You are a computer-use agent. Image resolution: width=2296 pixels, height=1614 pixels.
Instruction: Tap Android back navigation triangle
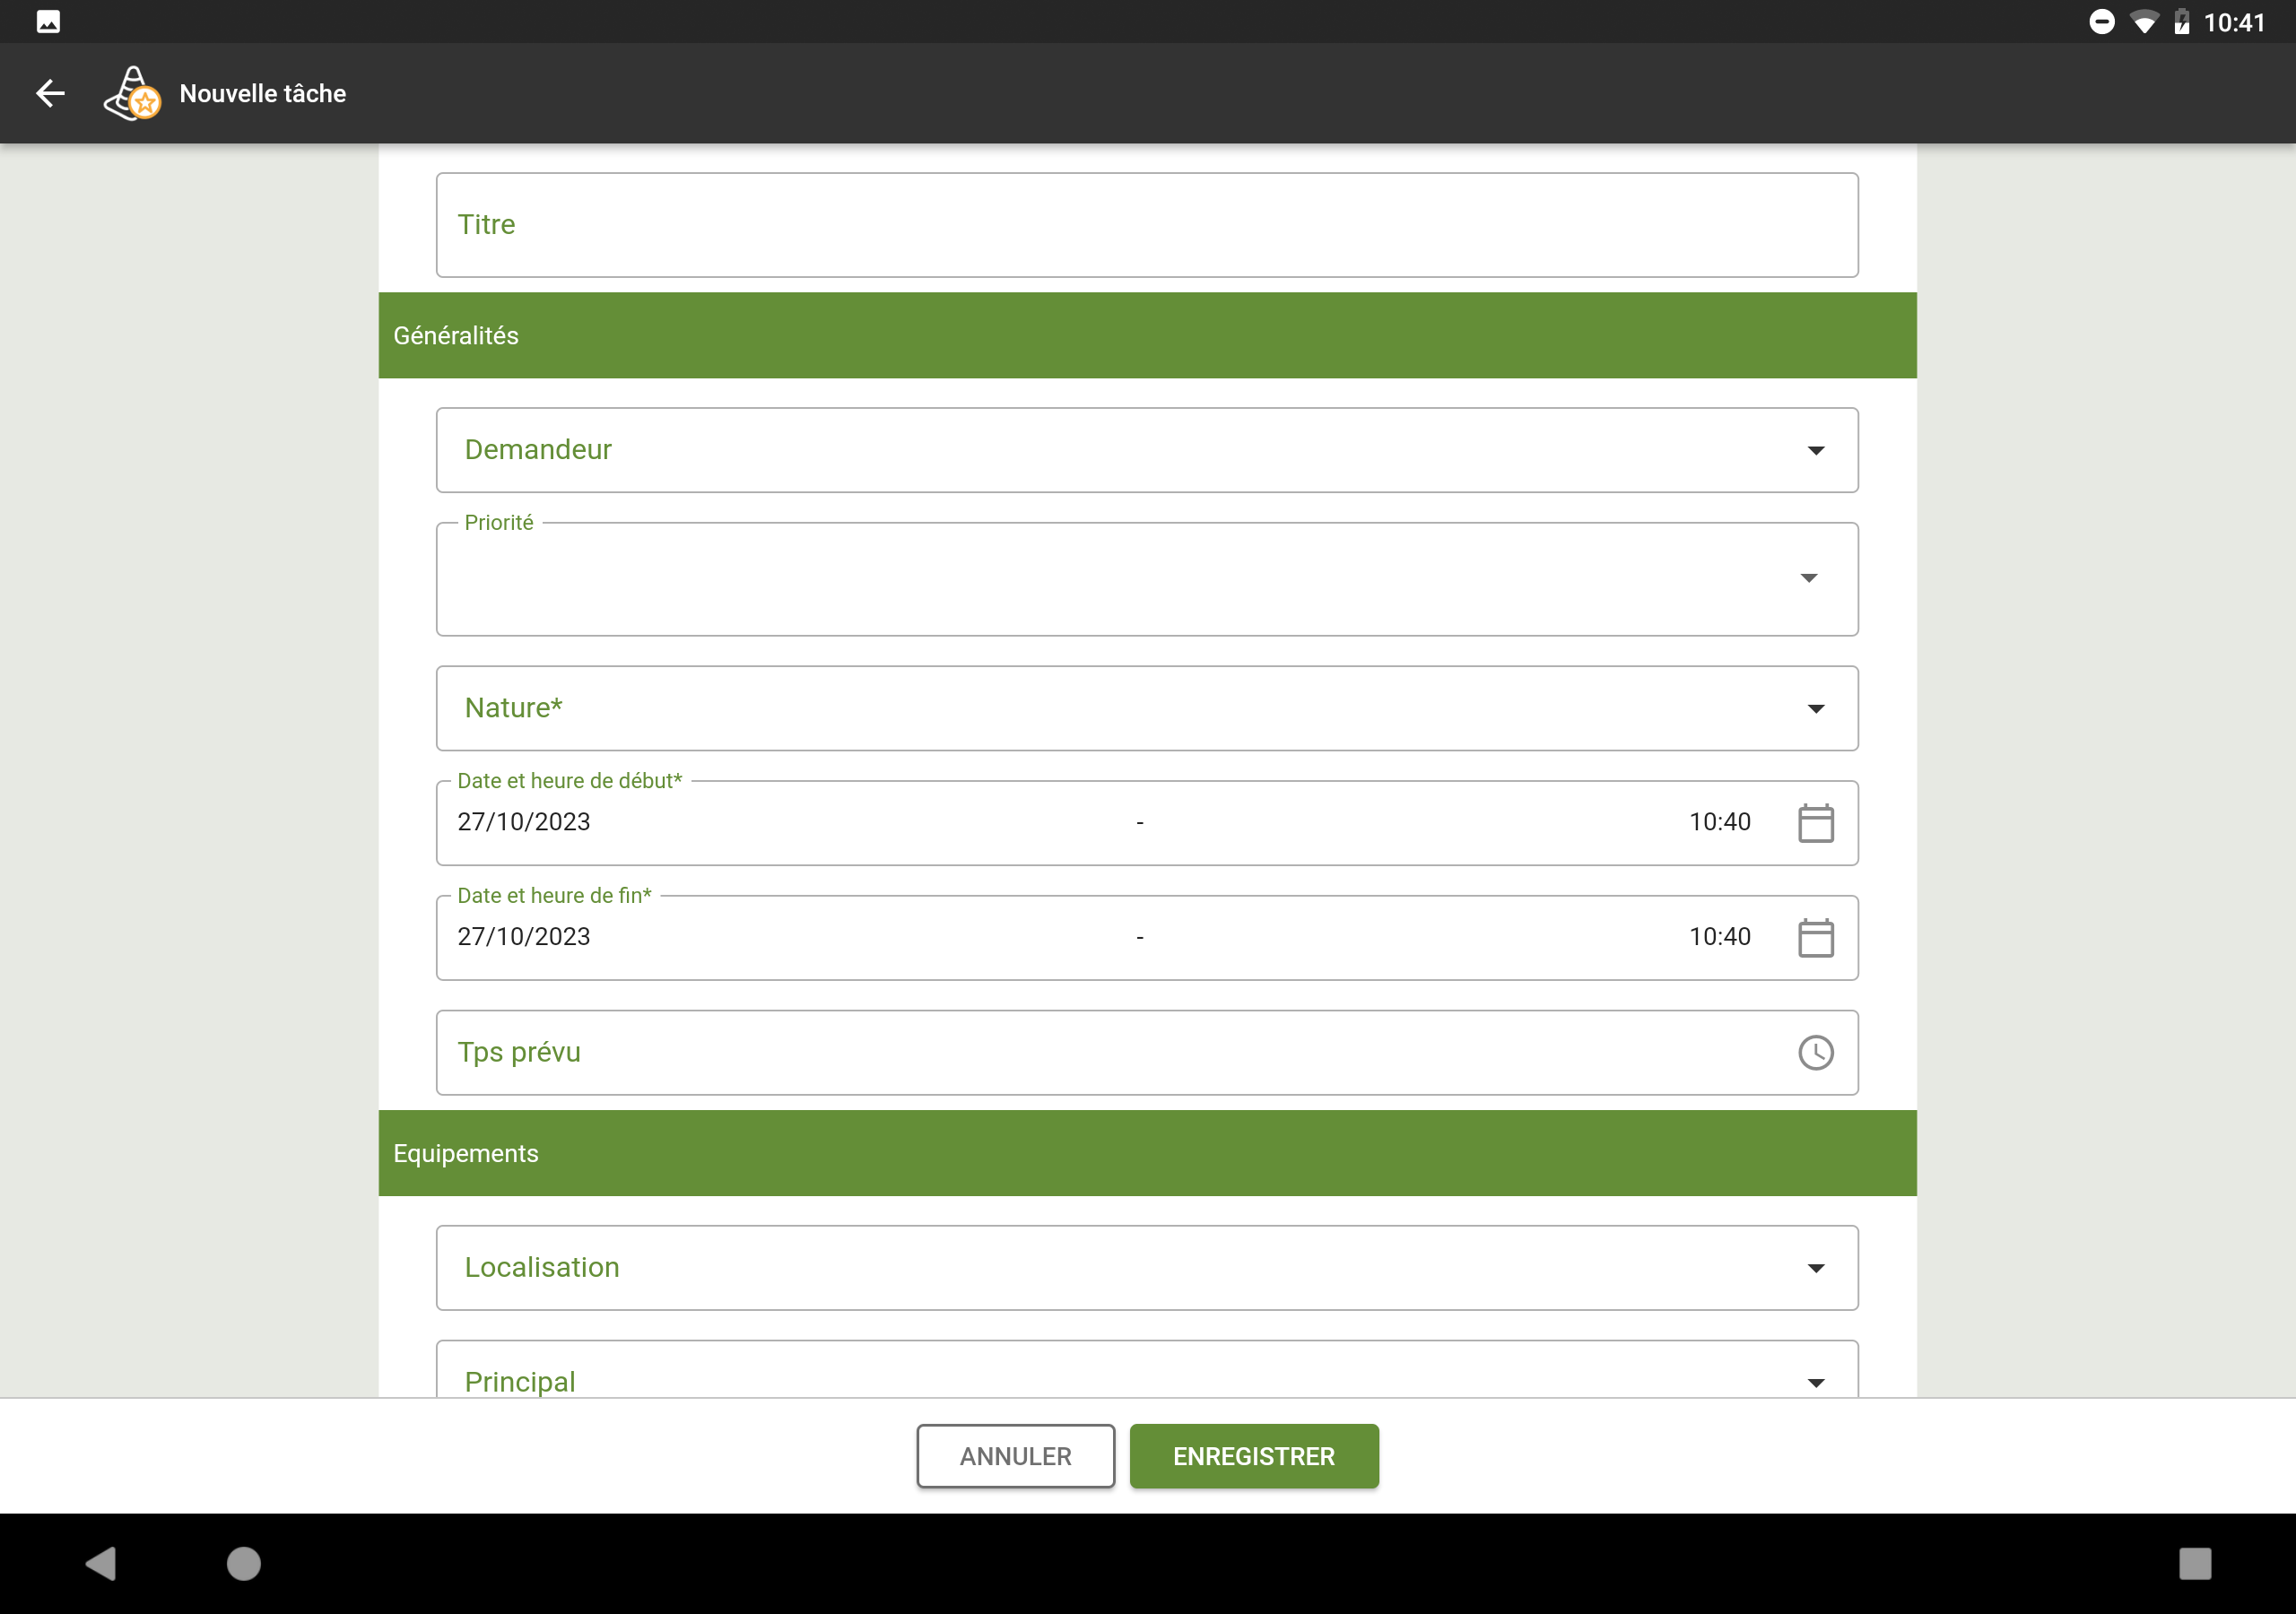point(101,1563)
